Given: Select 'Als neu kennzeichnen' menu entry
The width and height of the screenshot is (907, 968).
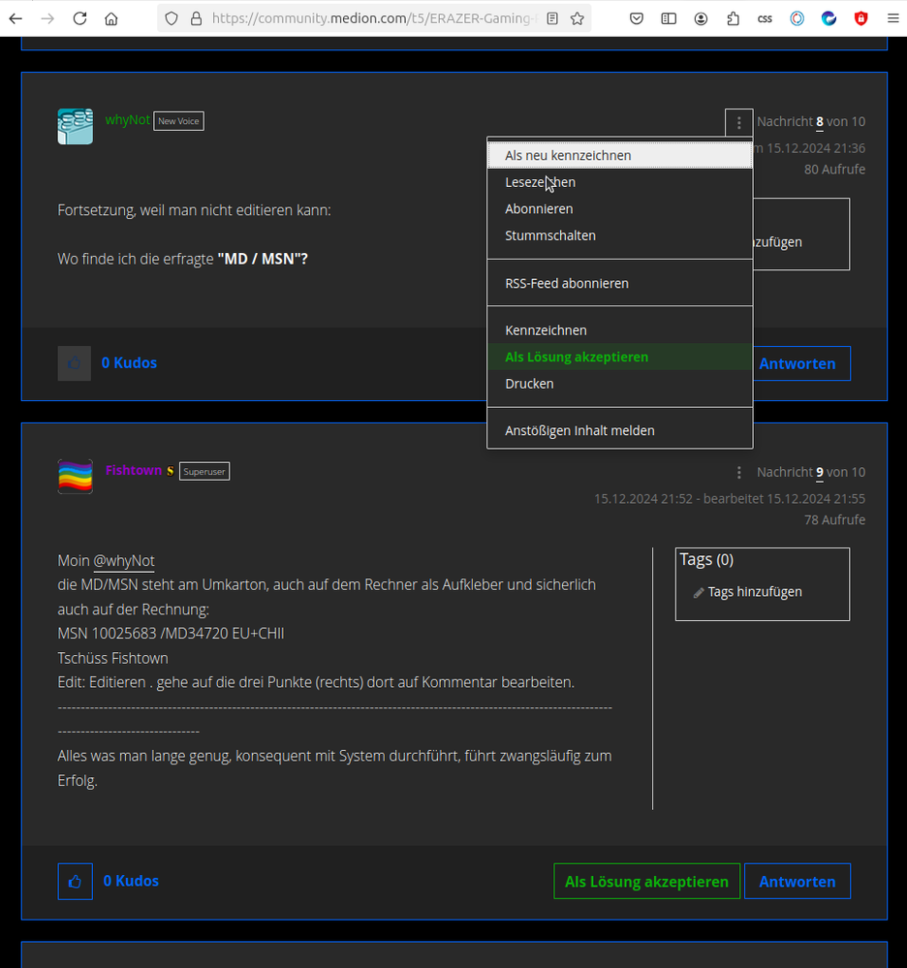Looking at the screenshot, I should coord(568,155).
